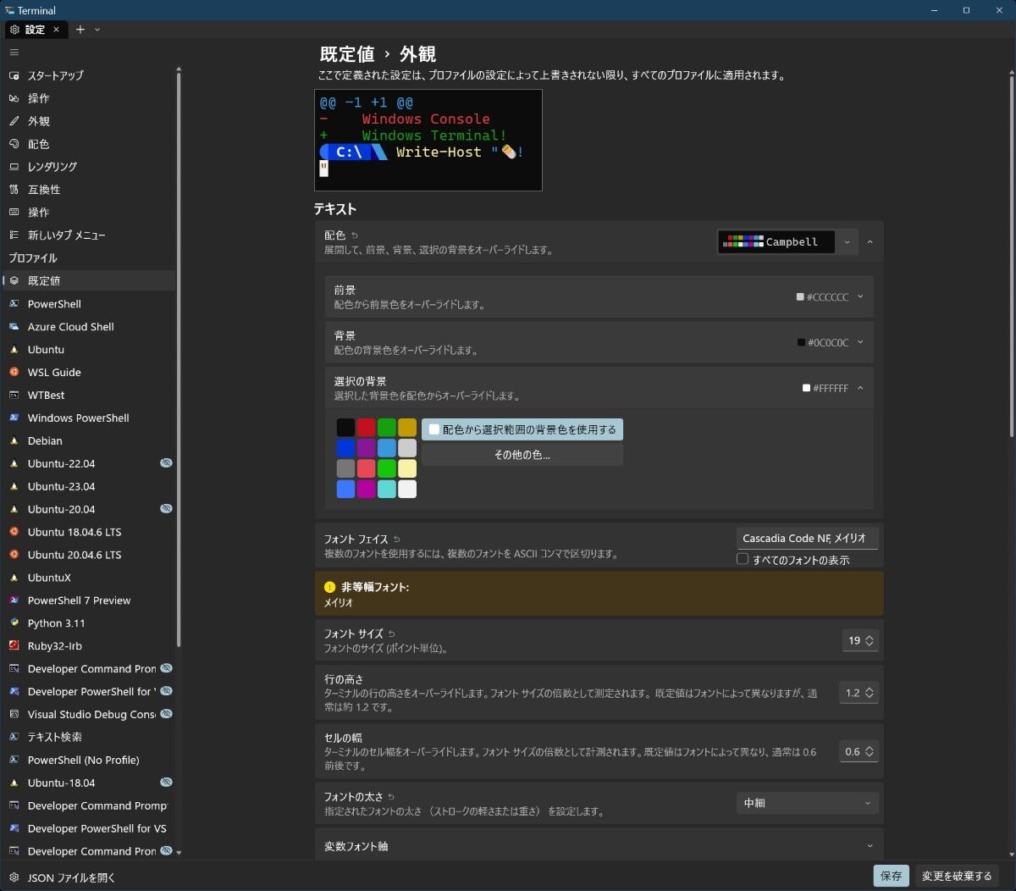Open the new tab dropdown arrow
The image size is (1016, 891).
(x=97, y=30)
